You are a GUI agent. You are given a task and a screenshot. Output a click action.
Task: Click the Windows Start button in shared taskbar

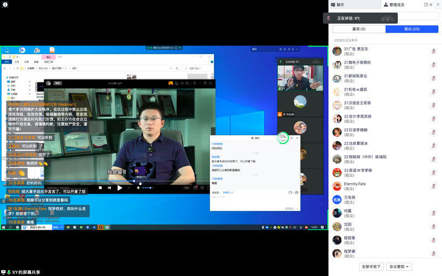pyautogui.click(x=4, y=227)
